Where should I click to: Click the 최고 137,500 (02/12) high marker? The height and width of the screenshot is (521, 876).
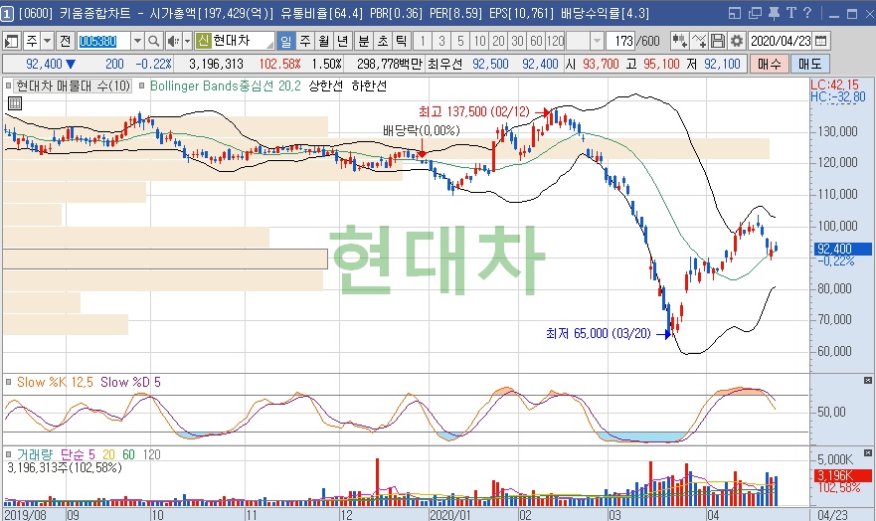point(473,111)
